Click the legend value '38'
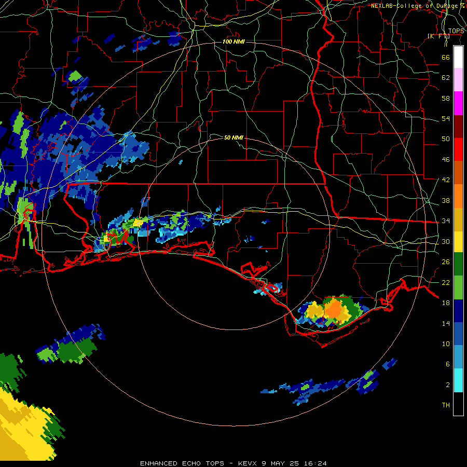 pyautogui.click(x=446, y=200)
